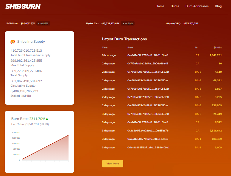Image resolution: width=231 pixels, height=176 pixels.
Task: Click the BA-3 link for the 236,959 burn
Action: pyautogui.click(x=198, y=105)
